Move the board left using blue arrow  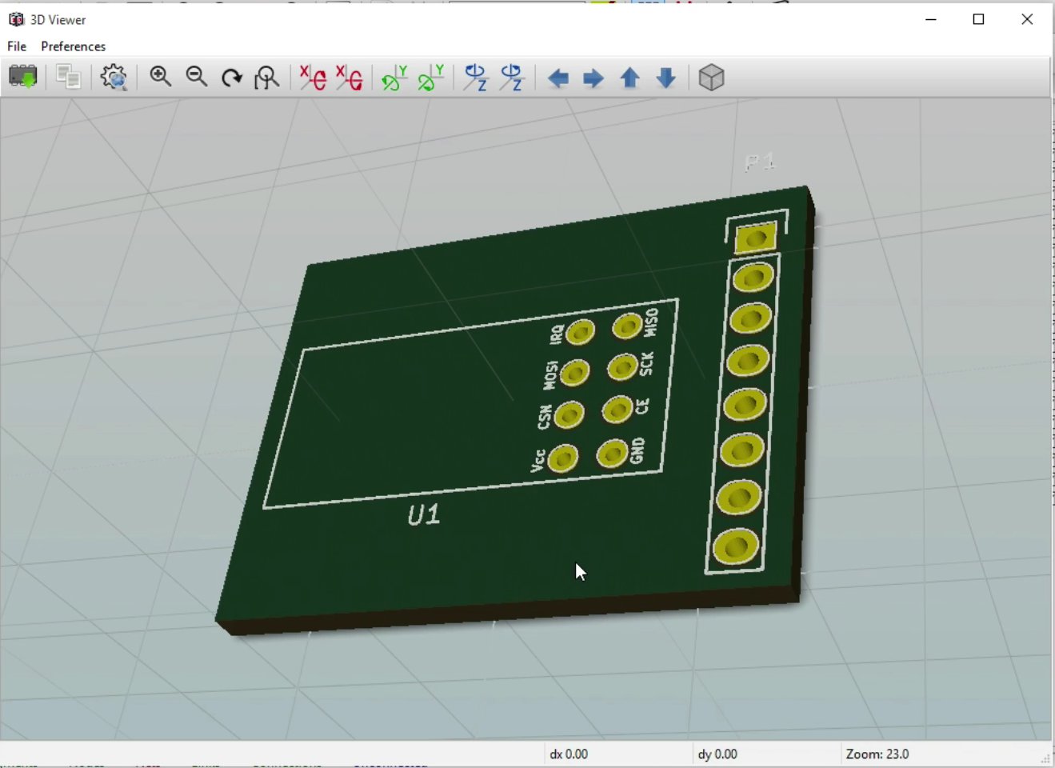(x=557, y=78)
